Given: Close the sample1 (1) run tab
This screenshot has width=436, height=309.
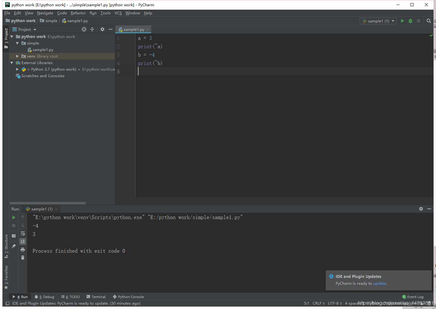Looking at the screenshot, I should coord(56,209).
